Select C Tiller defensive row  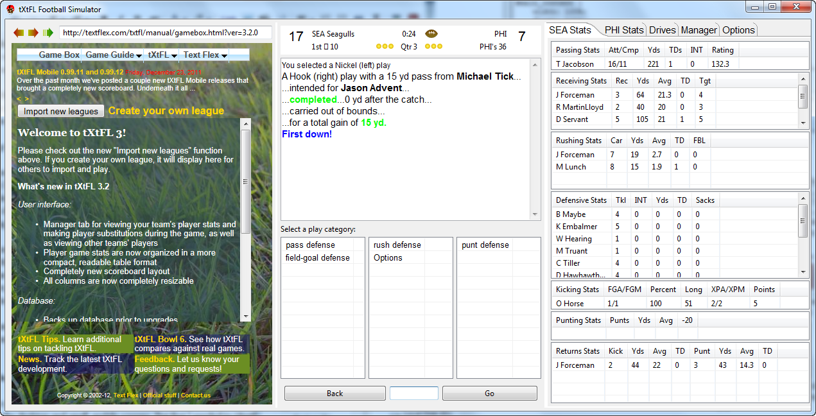pos(675,263)
